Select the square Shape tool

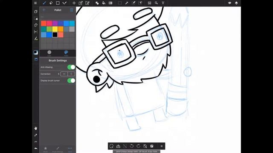[58, 3]
